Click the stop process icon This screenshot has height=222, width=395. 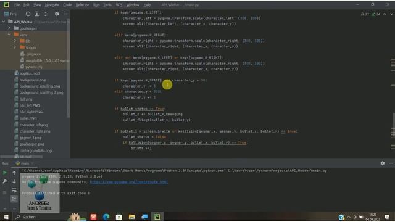(x=4, y=192)
